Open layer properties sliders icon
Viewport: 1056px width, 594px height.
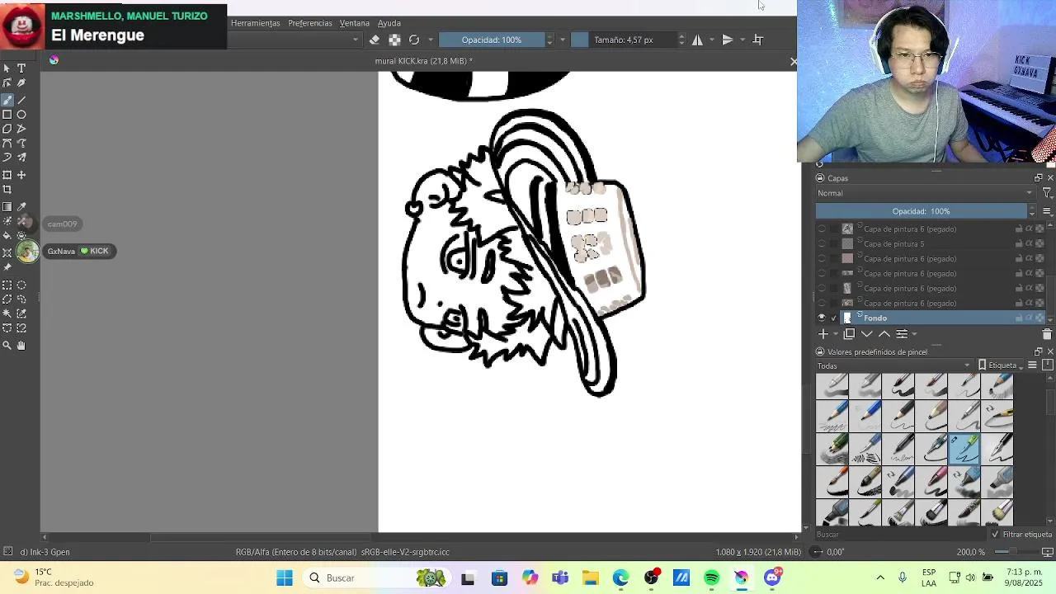pos(902,334)
